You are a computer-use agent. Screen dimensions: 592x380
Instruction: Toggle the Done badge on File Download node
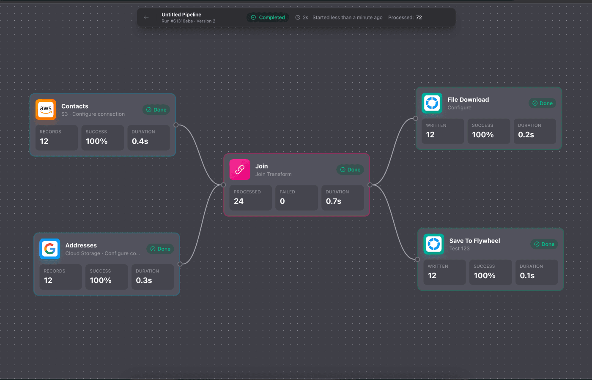542,103
